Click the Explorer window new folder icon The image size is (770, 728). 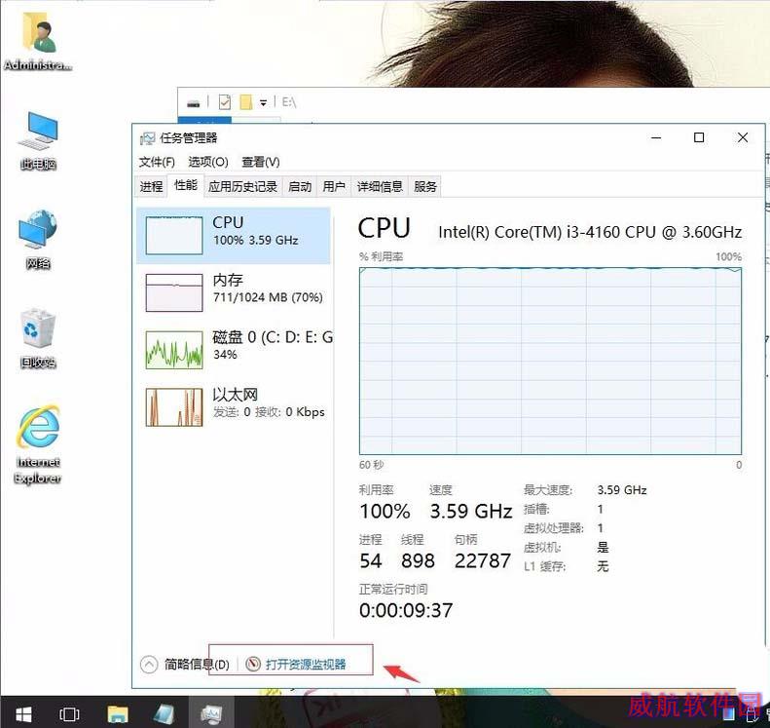(x=245, y=102)
